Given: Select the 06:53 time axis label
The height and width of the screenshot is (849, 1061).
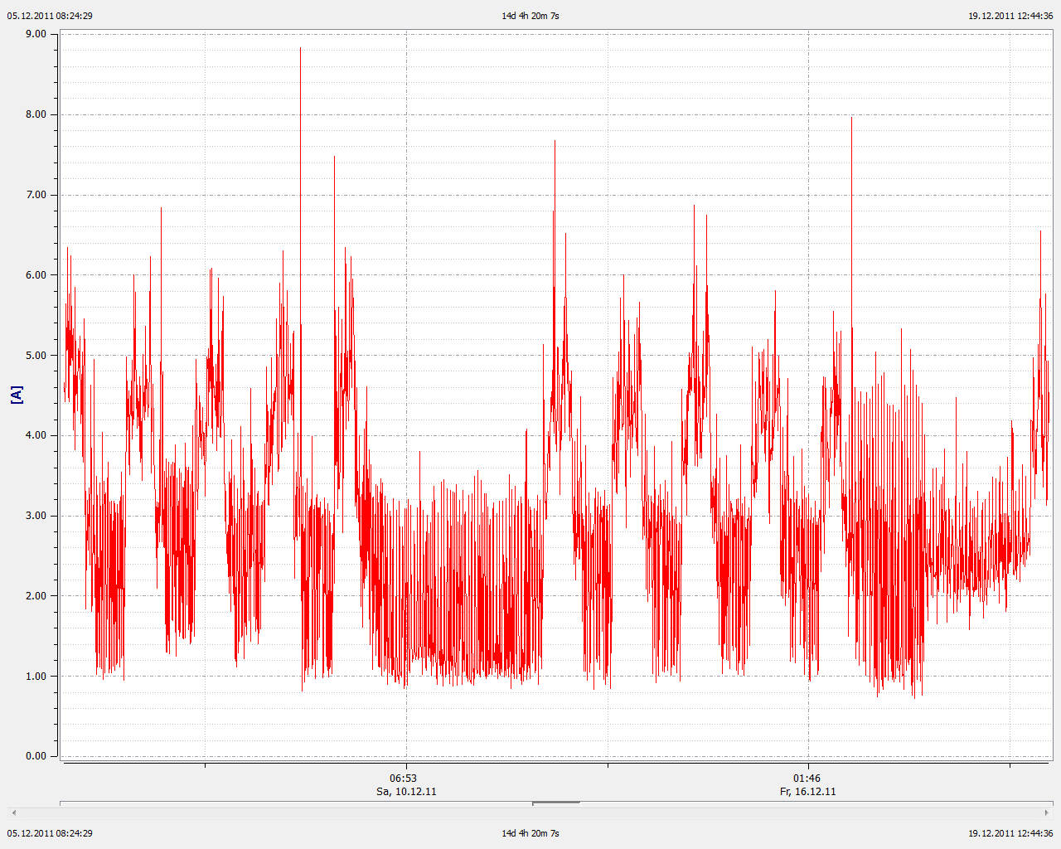Looking at the screenshot, I should (404, 779).
